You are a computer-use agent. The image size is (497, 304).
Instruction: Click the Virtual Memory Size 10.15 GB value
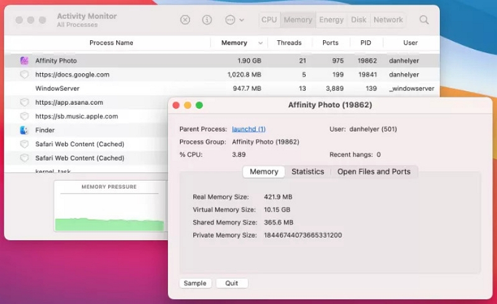click(277, 210)
